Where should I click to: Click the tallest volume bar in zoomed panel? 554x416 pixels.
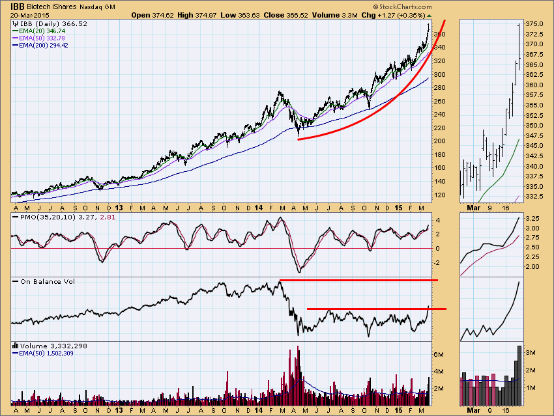(x=519, y=376)
